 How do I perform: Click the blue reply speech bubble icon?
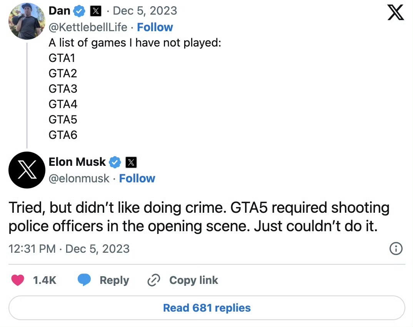coord(84,280)
